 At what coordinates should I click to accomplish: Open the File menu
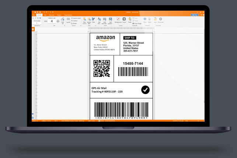pyautogui.click(x=34, y=15)
